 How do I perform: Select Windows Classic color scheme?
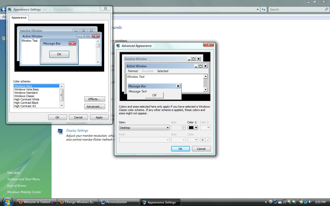(x=37, y=96)
